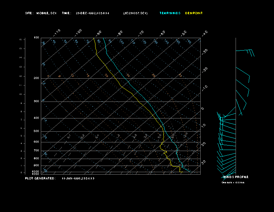274x212 pixels.
Task: Select the 100 pressure level label
Action: pyautogui.click(x=36, y=37)
